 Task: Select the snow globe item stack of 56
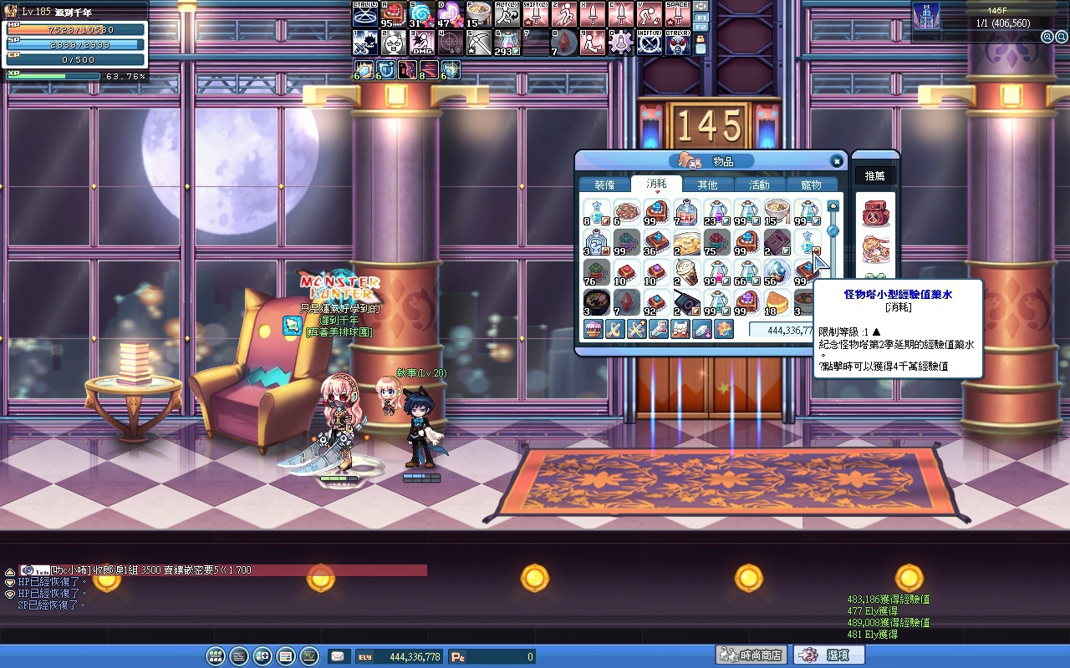point(776,272)
